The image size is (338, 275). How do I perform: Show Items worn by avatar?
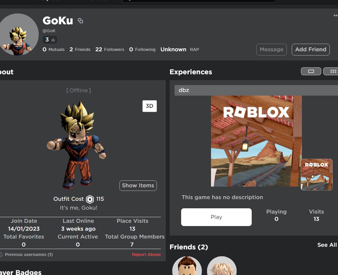tap(138, 185)
